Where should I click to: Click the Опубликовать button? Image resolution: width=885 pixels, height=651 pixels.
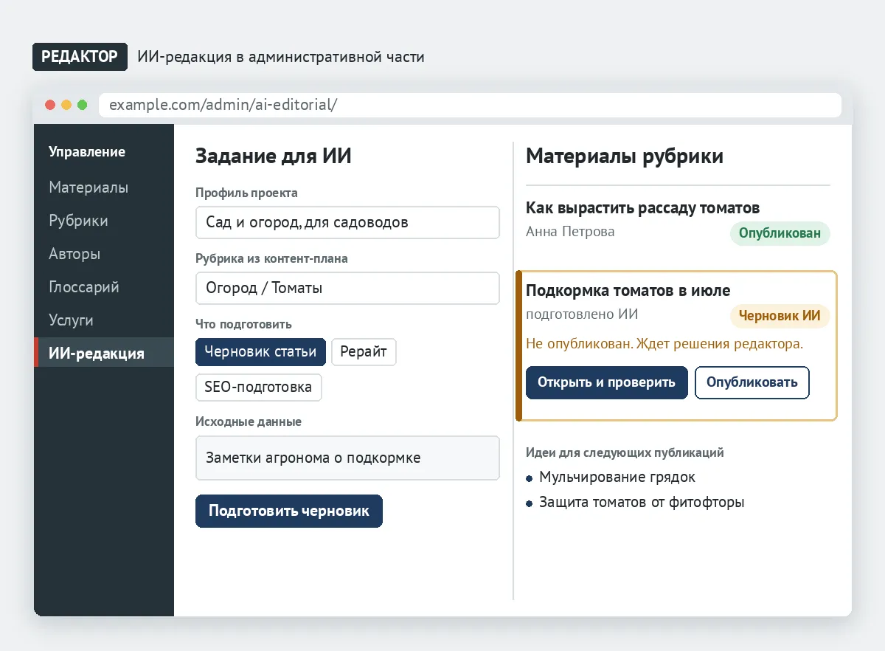pos(752,382)
